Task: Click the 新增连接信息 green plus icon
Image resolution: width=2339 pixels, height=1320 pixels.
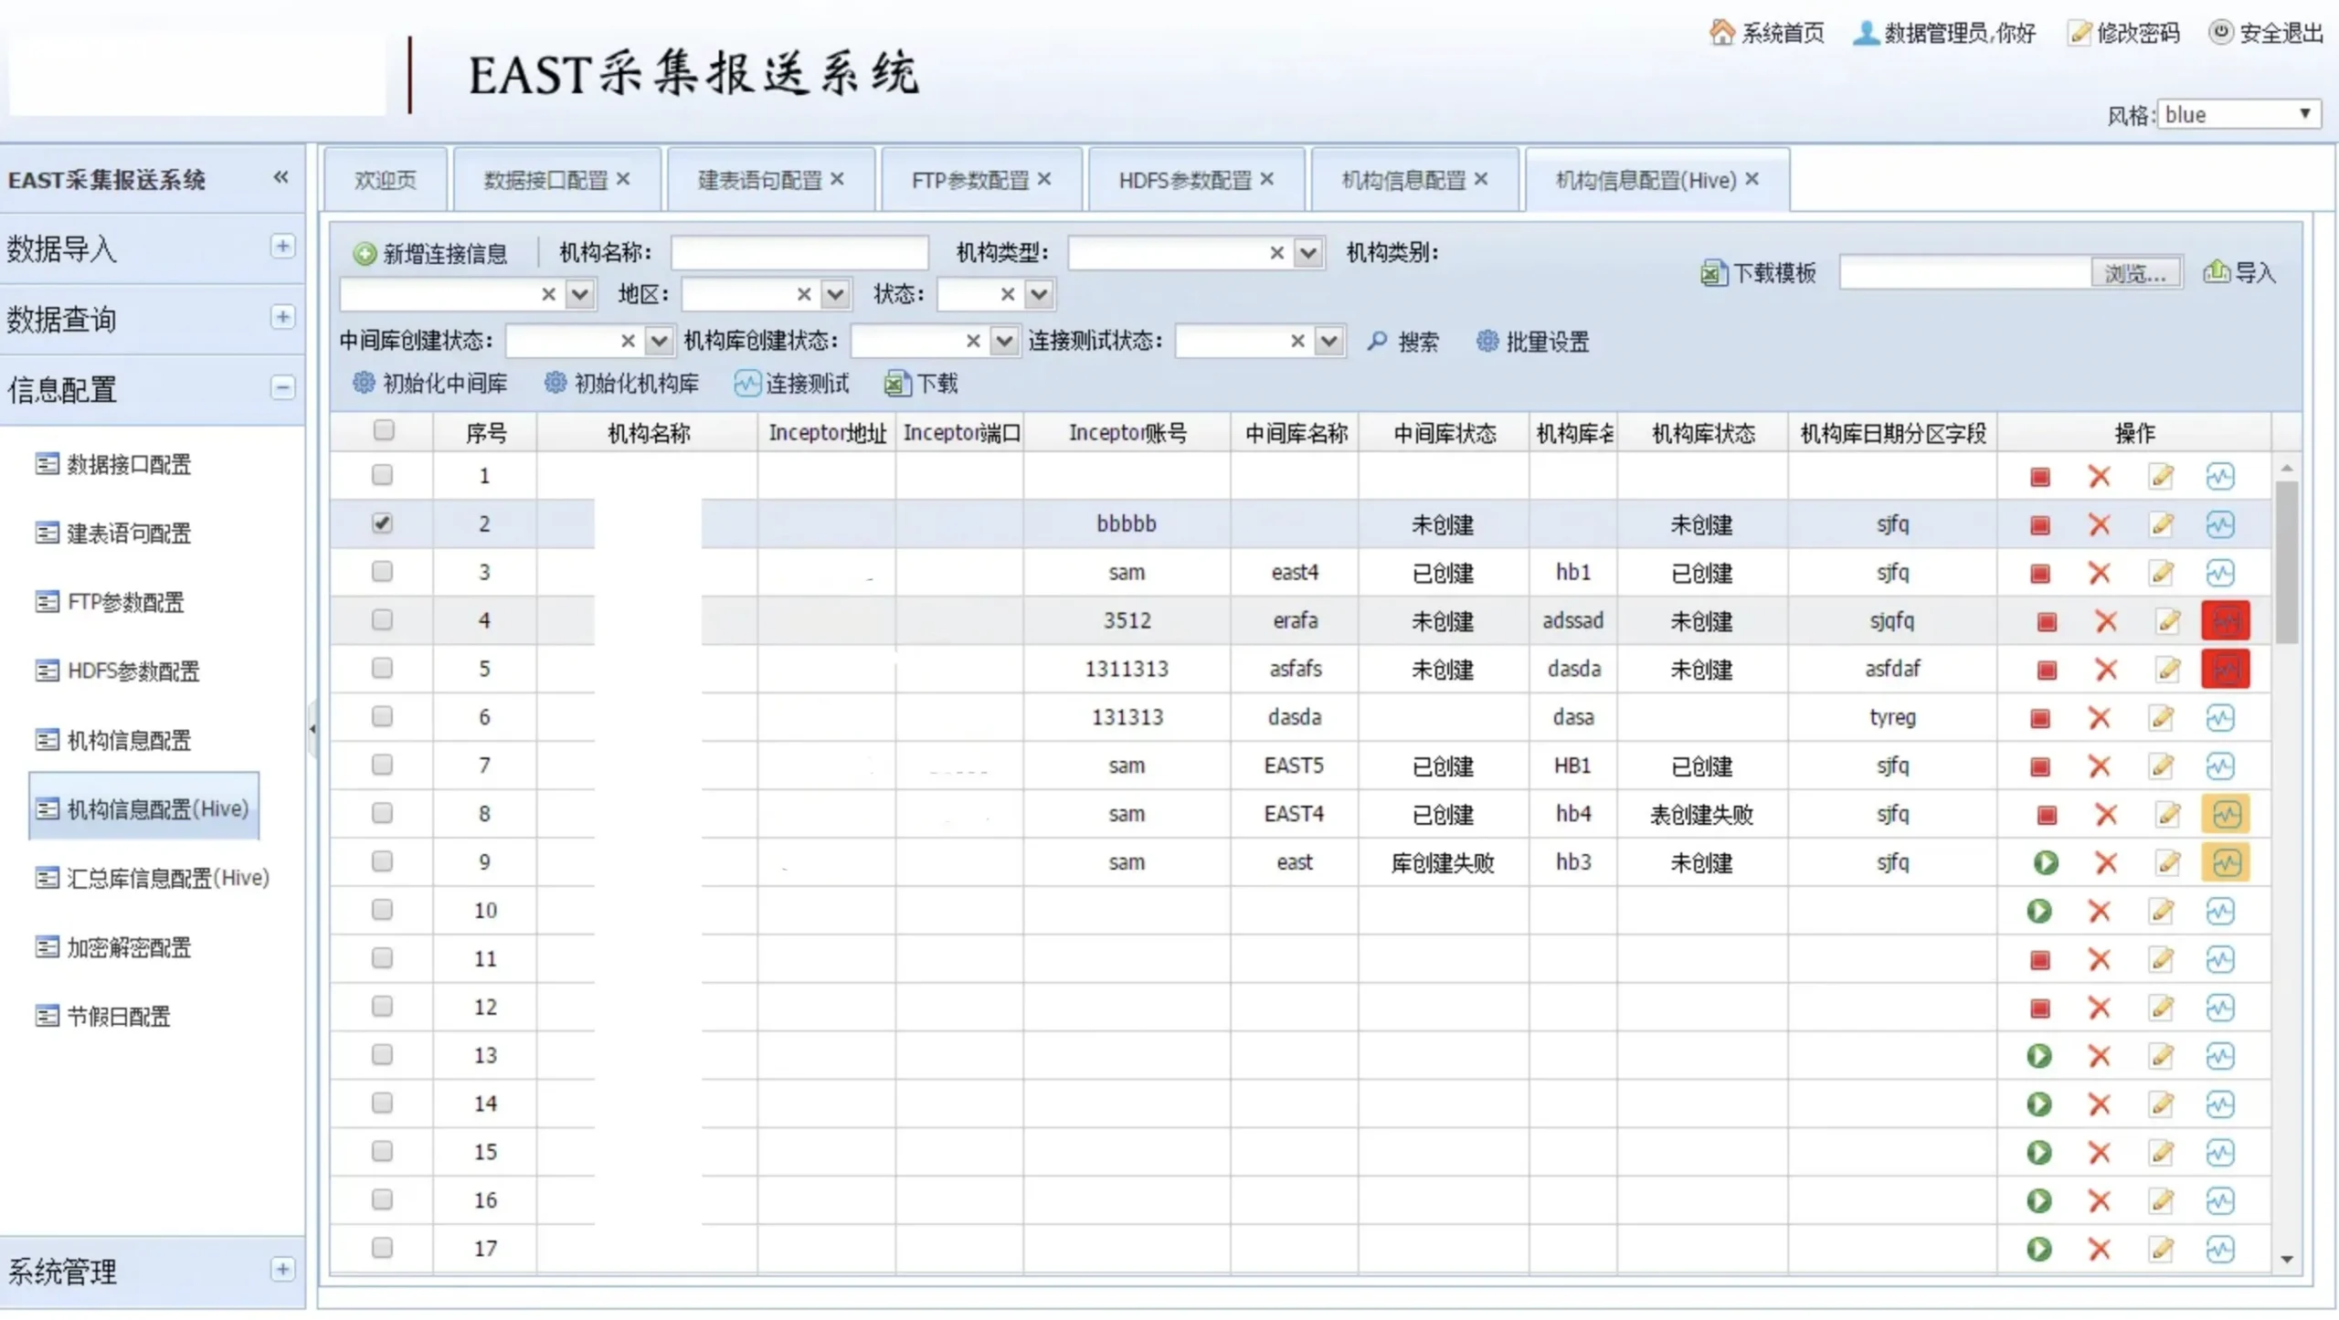Action: [365, 253]
